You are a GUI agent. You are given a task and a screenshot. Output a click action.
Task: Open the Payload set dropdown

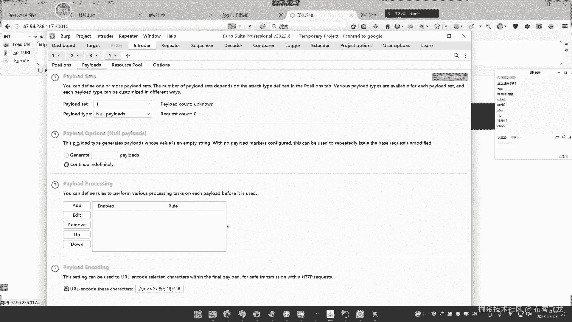pyautogui.click(x=122, y=104)
